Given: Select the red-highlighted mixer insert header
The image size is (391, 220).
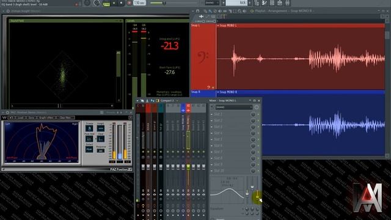Looking at the screenshot, I should [x=188, y=108].
